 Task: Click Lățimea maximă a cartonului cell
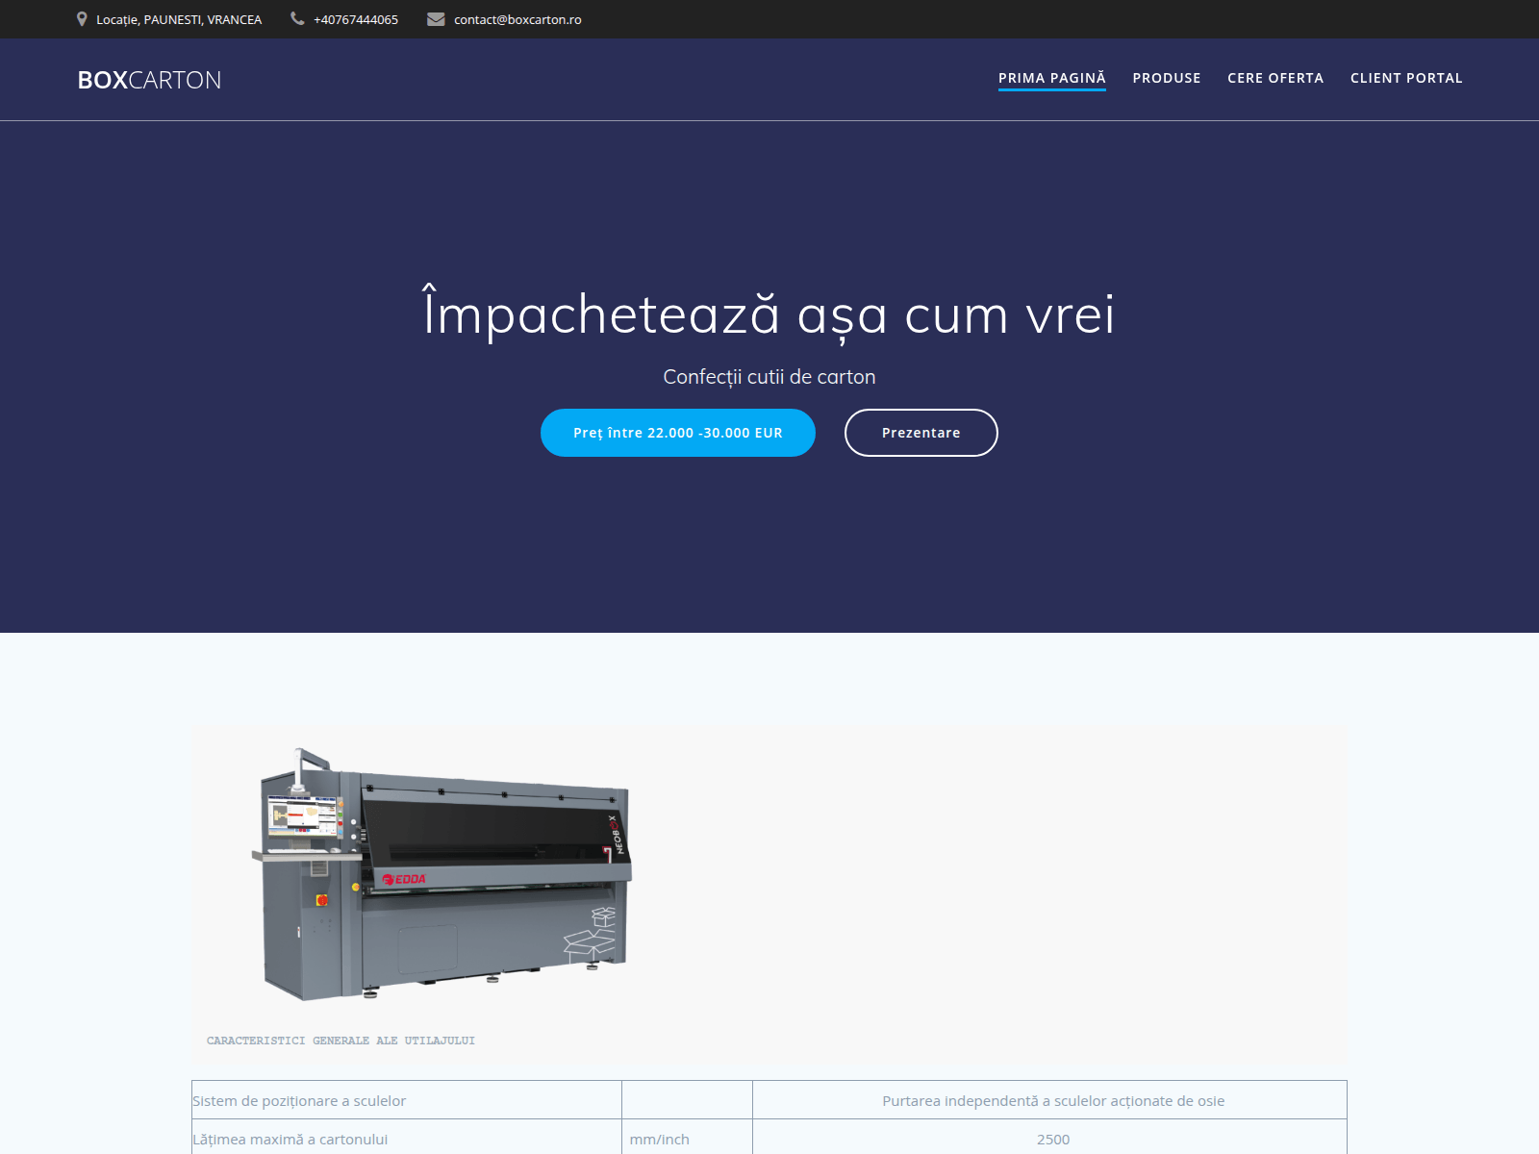click(407, 1139)
